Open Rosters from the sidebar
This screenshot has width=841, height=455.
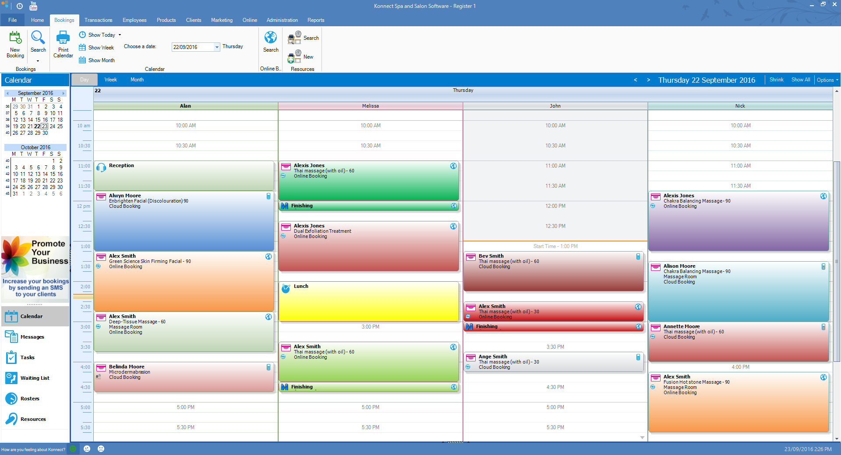30,399
